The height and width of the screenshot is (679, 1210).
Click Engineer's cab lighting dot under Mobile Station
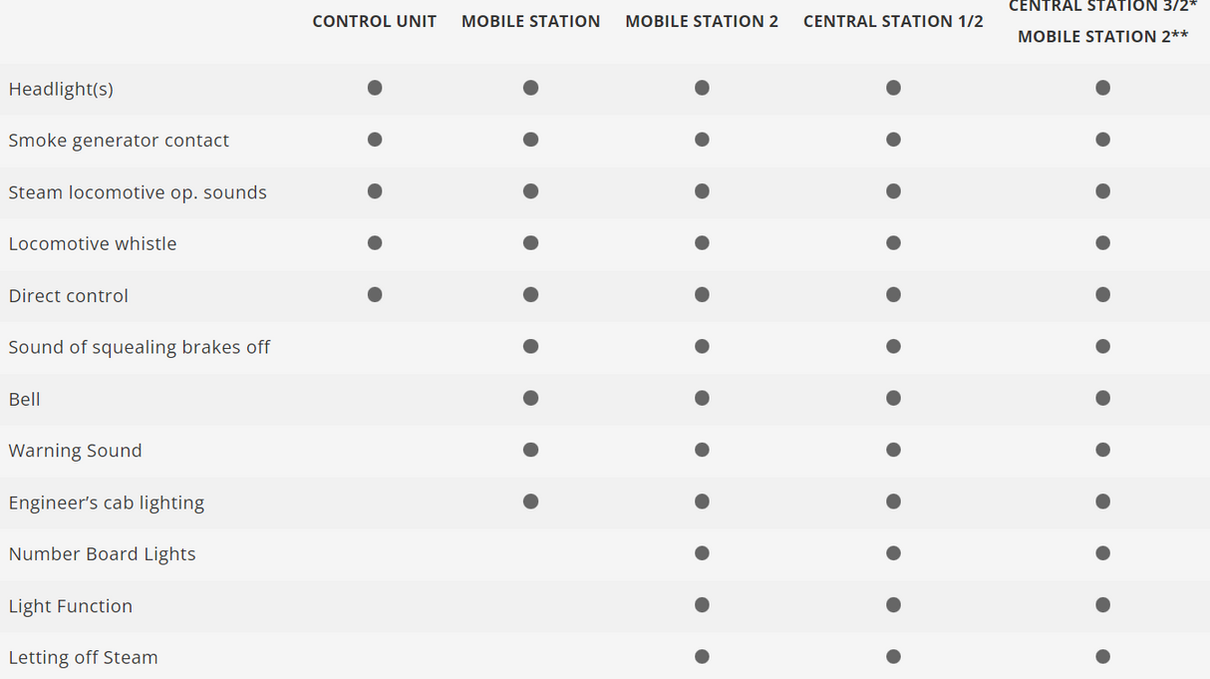530,501
